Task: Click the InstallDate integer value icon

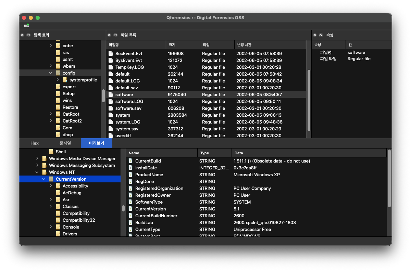Action: pyautogui.click(x=130, y=168)
